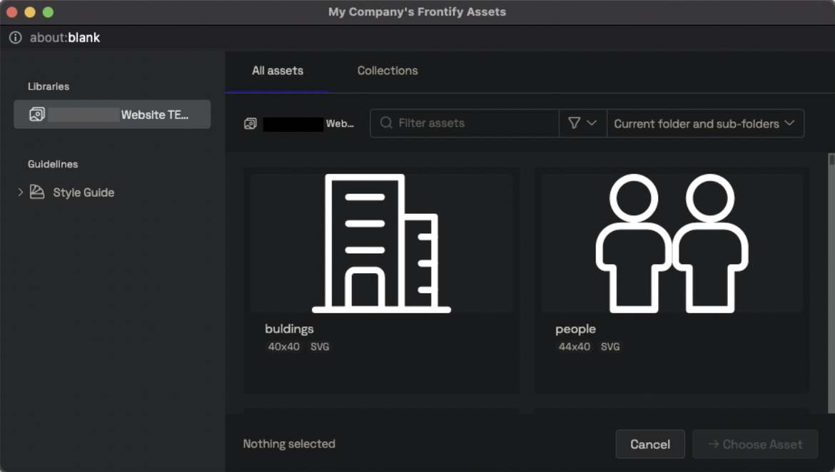The image size is (835, 472).
Task: Click the Cancel button
Action: pyautogui.click(x=650, y=444)
